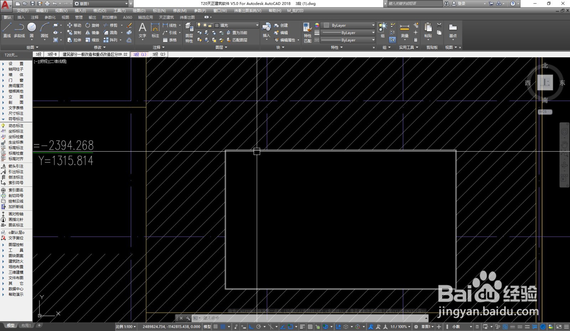Click the 修剪 (Trim) tool
The width and height of the screenshot is (570, 331).
(x=110, y=25)
